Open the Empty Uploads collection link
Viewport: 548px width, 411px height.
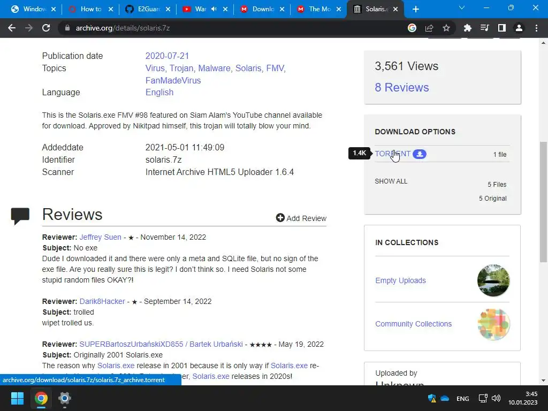pyautogui.click(x=400, y=280)
